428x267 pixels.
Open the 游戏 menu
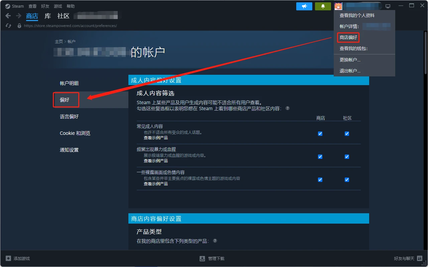click(x=58, y=6)
